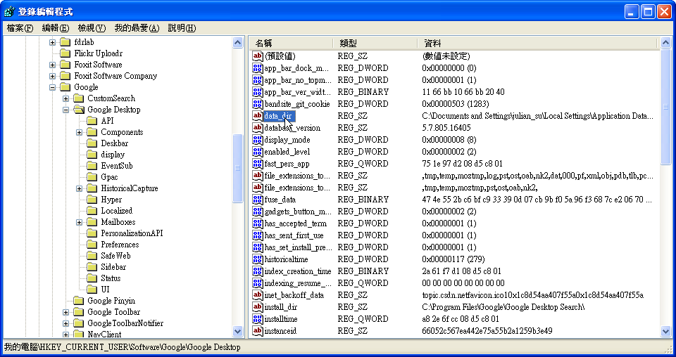Viewport: 676px width, 357px height.
Task: Select the app_bar_ver_widt... value
Action: [297, 92]
